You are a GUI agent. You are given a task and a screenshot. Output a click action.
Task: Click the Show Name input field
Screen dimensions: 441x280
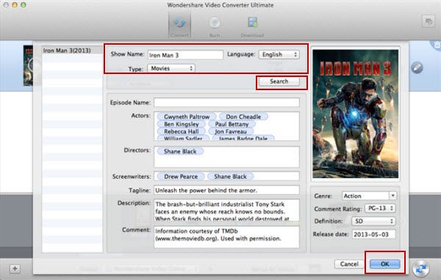[185, 55]
